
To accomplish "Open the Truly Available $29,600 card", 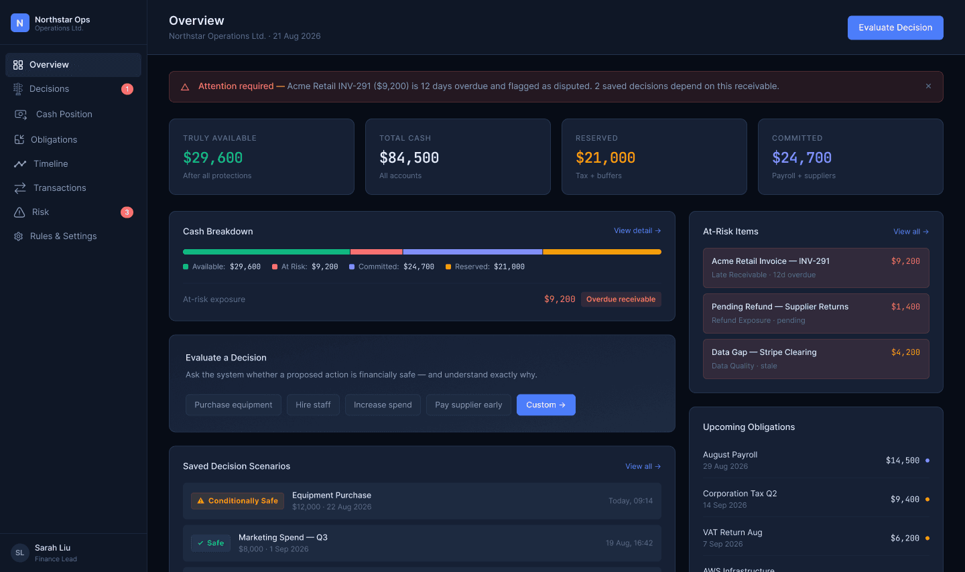I will 261,157.
